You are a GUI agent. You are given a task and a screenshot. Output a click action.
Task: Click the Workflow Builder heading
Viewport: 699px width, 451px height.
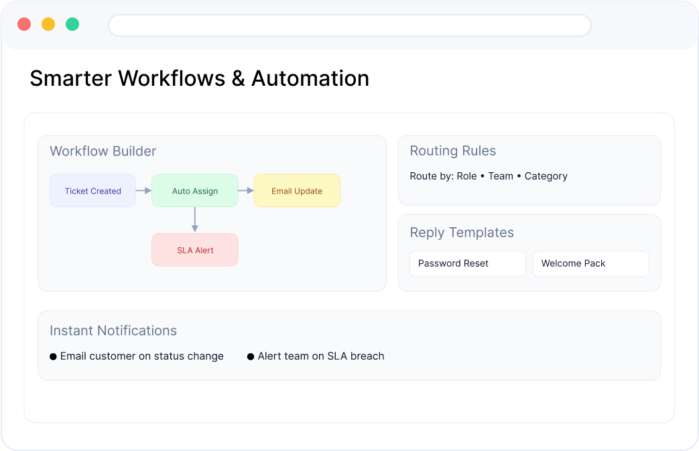[103, 151]
